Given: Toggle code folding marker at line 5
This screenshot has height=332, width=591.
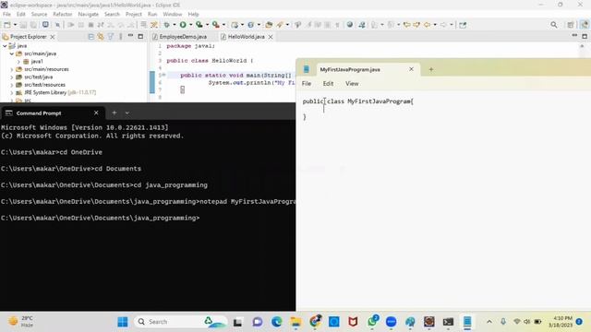Looking at the screenshot, I should (x=163, y=75).
